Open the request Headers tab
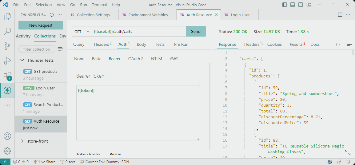355x165 pixels. 101,45
